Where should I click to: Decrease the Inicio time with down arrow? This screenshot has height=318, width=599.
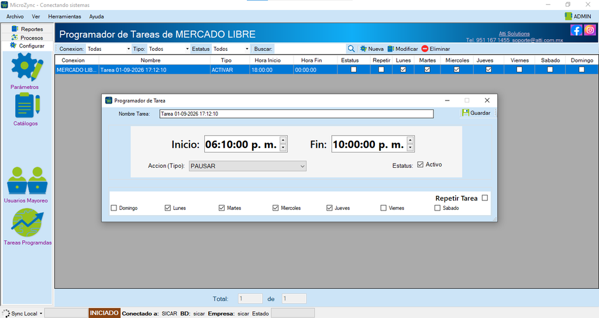click(283, 148)
